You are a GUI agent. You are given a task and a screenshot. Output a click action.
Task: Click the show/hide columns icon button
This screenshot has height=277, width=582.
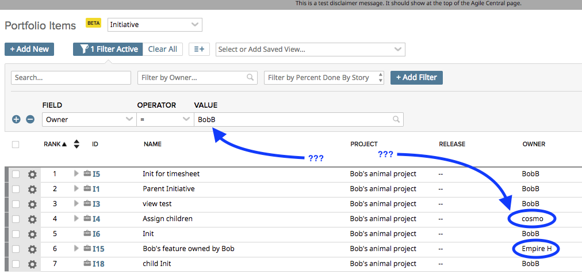[x=200, y=49]
